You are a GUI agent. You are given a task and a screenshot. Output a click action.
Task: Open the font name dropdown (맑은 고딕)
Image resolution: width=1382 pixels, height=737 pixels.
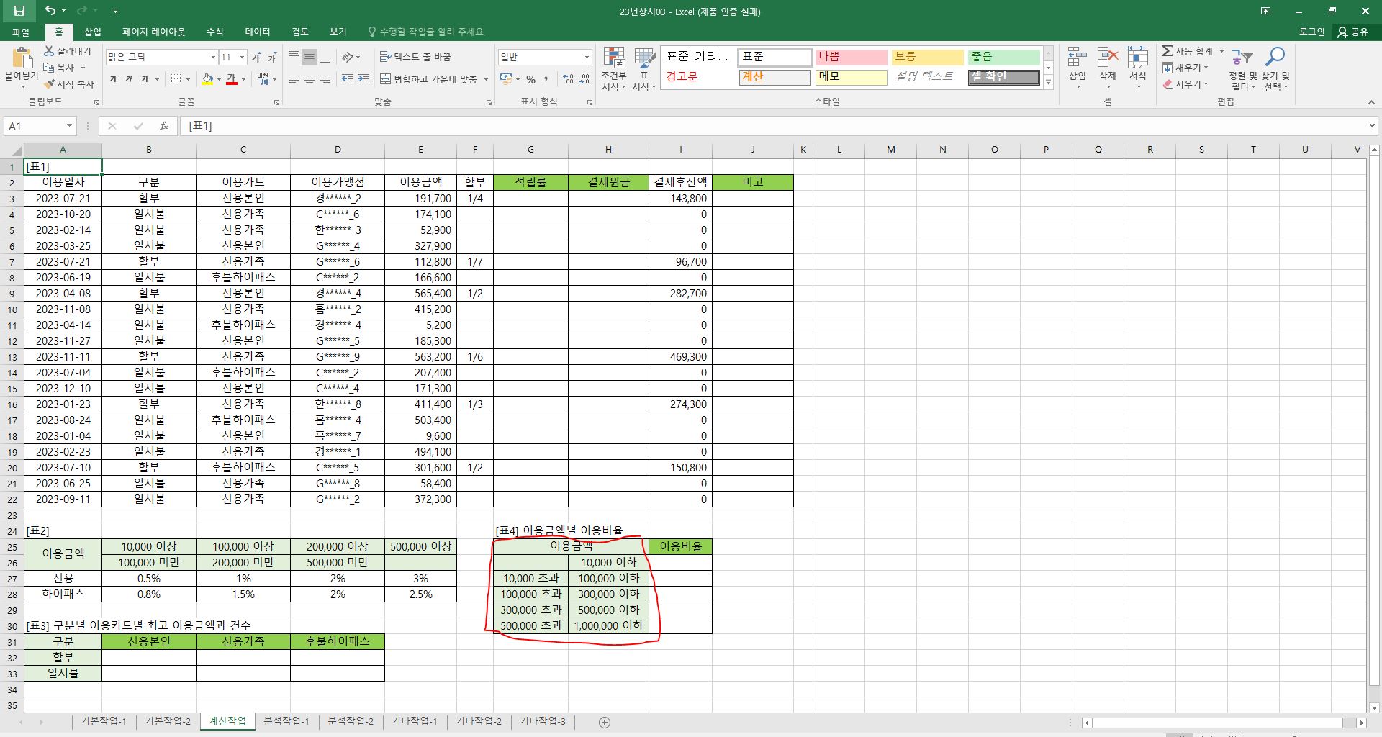click(x=213, y=58)
